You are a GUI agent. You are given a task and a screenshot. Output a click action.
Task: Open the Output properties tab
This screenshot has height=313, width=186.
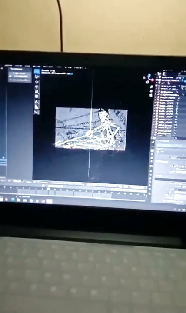pyautogui.click(x=152, y=150)
